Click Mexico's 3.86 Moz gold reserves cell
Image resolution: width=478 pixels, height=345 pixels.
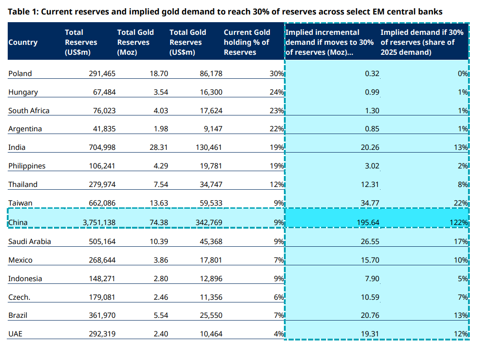(161, 260)
